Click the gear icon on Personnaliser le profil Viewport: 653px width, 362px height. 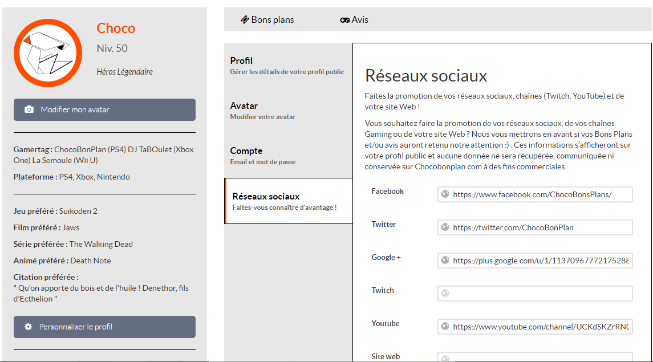click(28, 327)
